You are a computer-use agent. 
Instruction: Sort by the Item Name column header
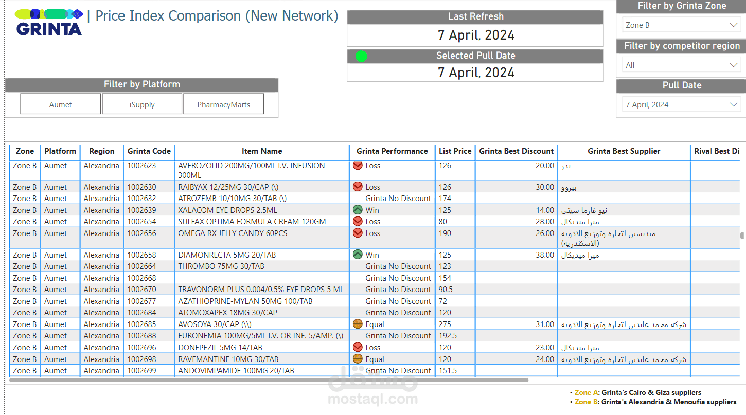[x=262, y=151]
